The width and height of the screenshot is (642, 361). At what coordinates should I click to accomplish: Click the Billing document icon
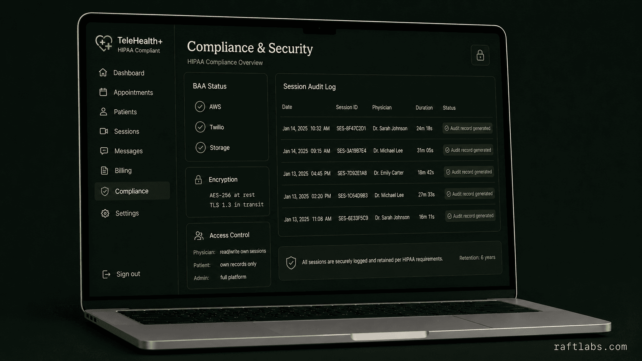click(104, 170)
